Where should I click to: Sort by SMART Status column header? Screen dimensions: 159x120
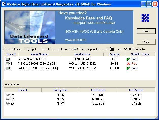[x=140, y=54]
